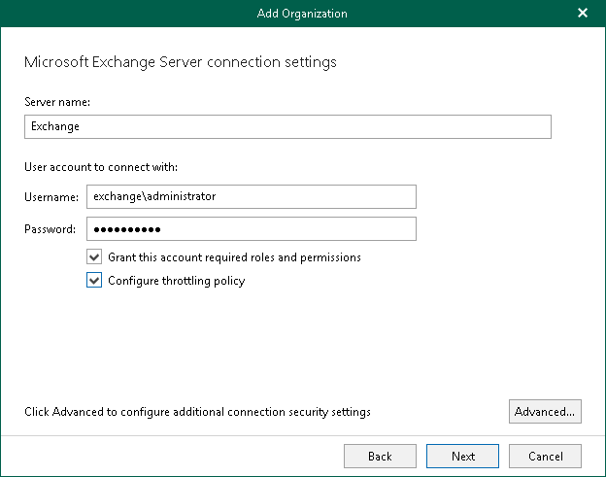Click the Add Organization title bar

[302, 14]
